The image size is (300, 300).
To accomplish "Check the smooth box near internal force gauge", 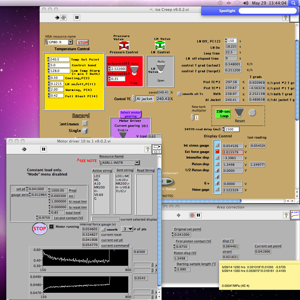I will [103, 229].
